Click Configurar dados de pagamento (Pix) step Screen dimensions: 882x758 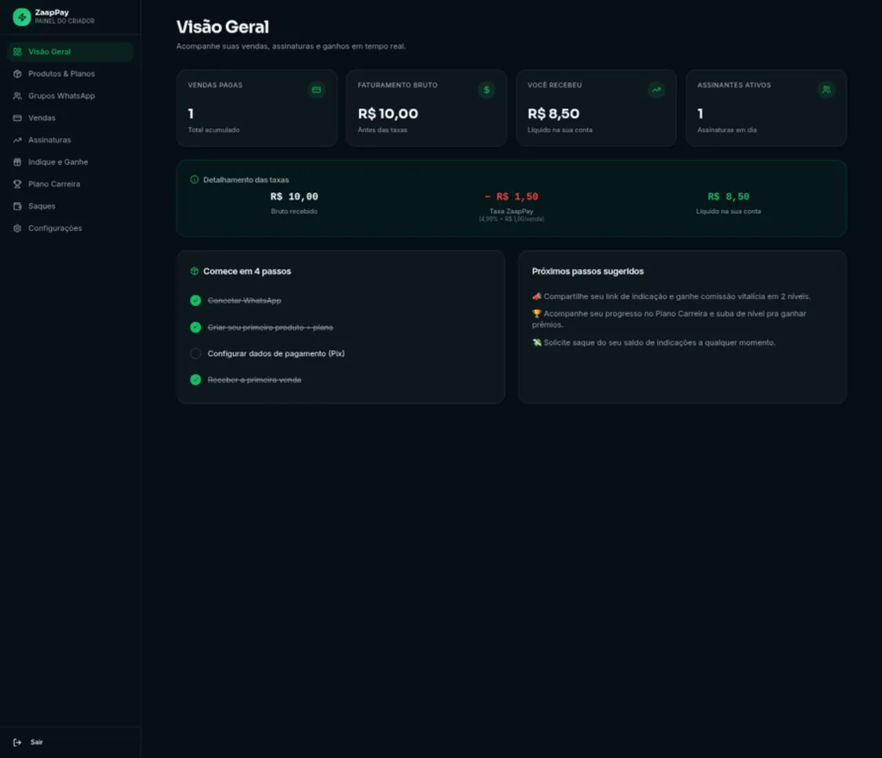276,354
